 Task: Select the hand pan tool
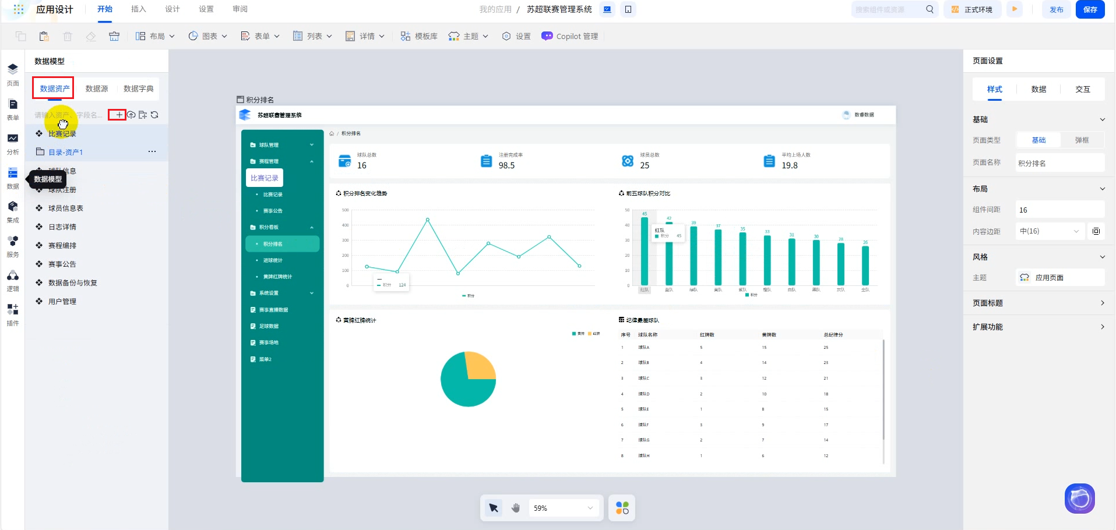[x=515, y=508]
